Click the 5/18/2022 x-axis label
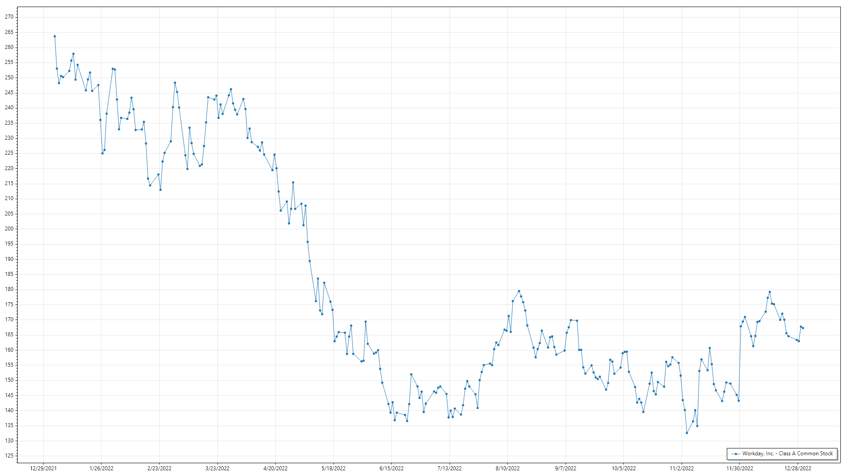The width and height of the screenshot is (847, 476). coord(334,469)
